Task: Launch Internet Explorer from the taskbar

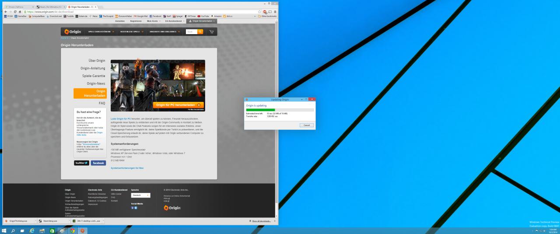Action: [x=32, y=231]
